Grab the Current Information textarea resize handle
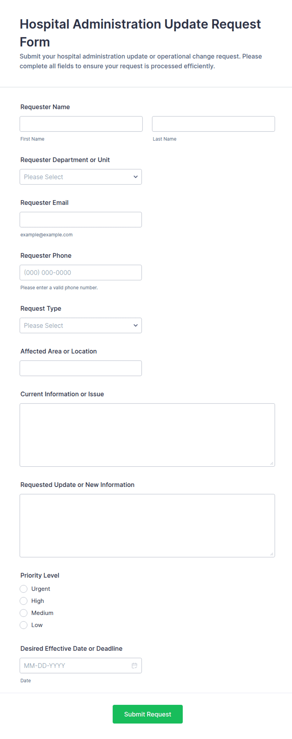The image size is (292, 739). (272, 463)
